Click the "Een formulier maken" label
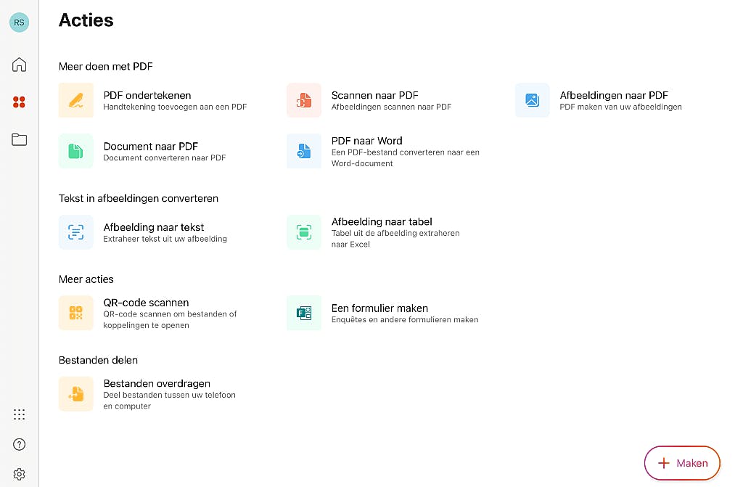 coord(379,308)
